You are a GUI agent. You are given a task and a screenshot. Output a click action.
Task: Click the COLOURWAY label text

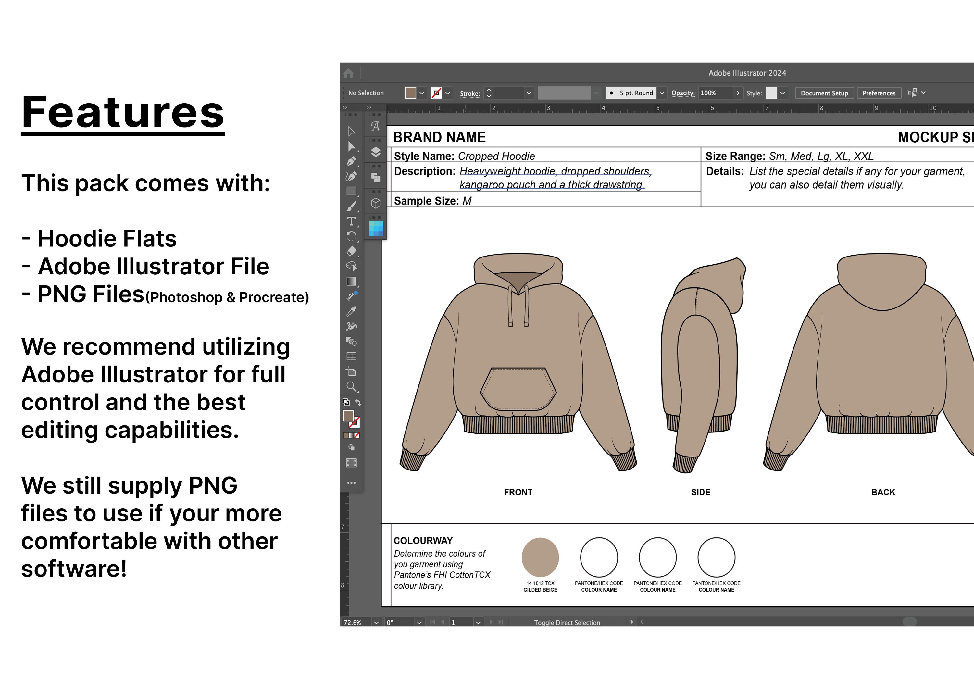423,541
